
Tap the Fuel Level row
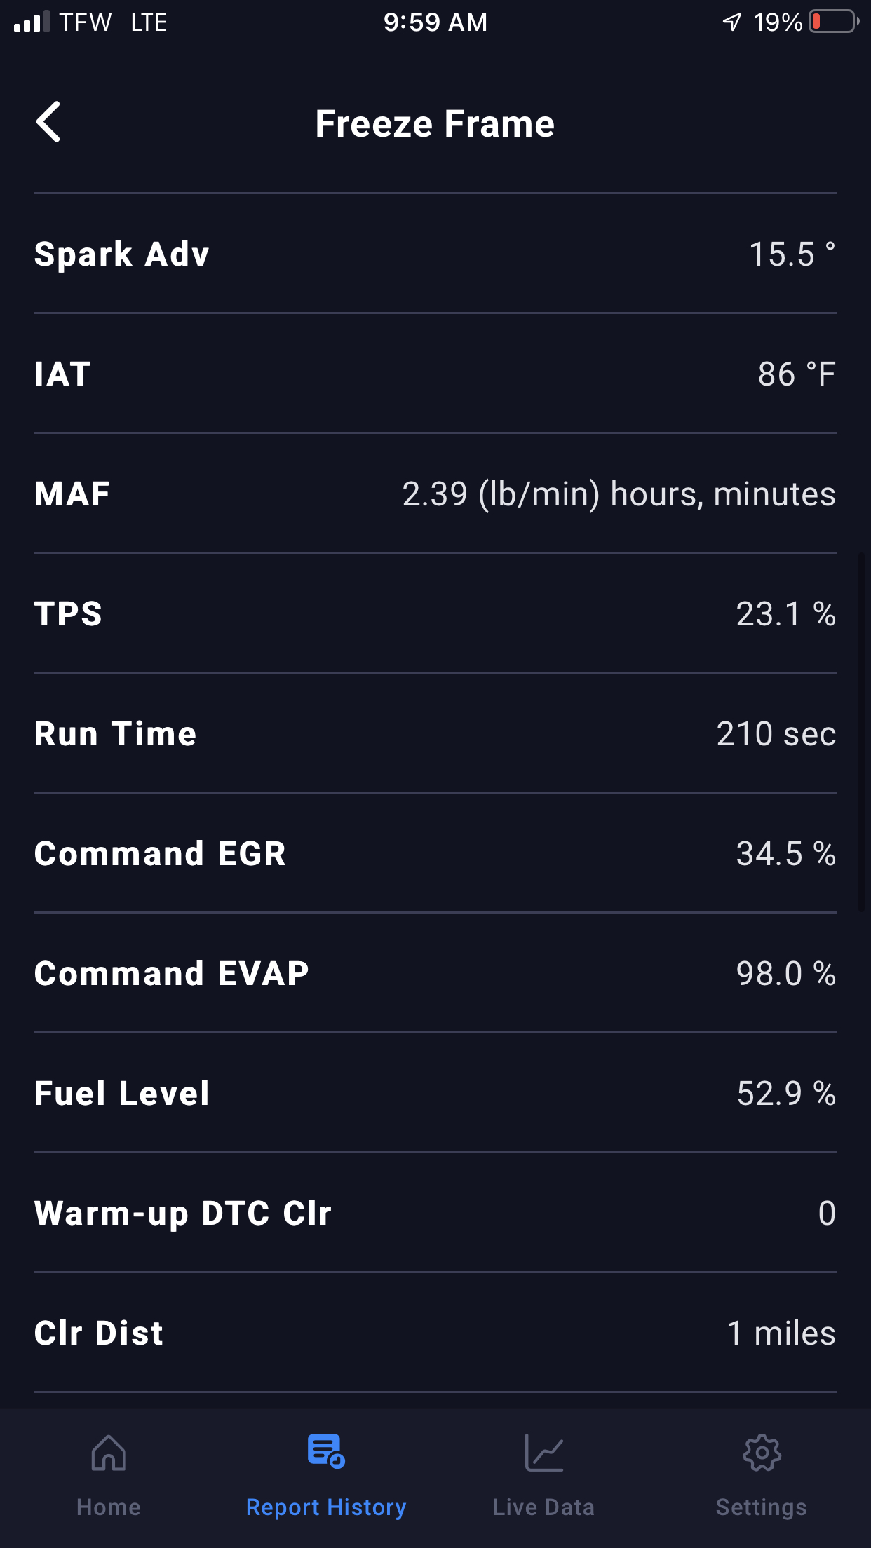coord(435,1094)
